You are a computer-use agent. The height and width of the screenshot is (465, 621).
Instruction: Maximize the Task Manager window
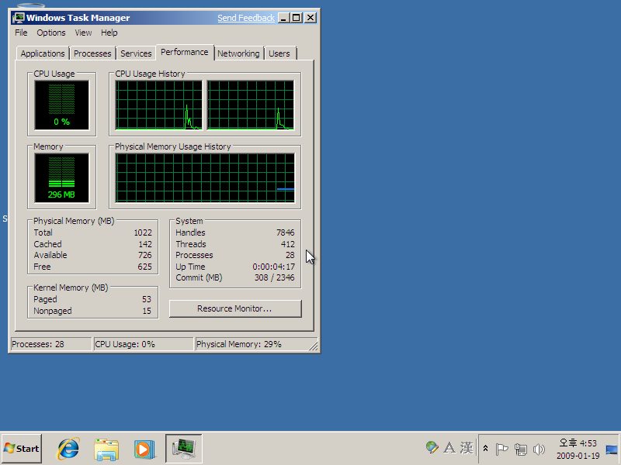tap(297, 18)
